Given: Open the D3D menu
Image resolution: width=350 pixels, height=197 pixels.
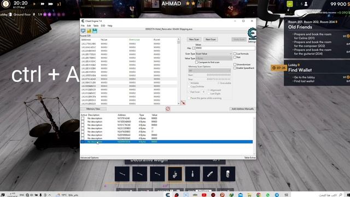Looking at the screenshot, I should point(103,26).
